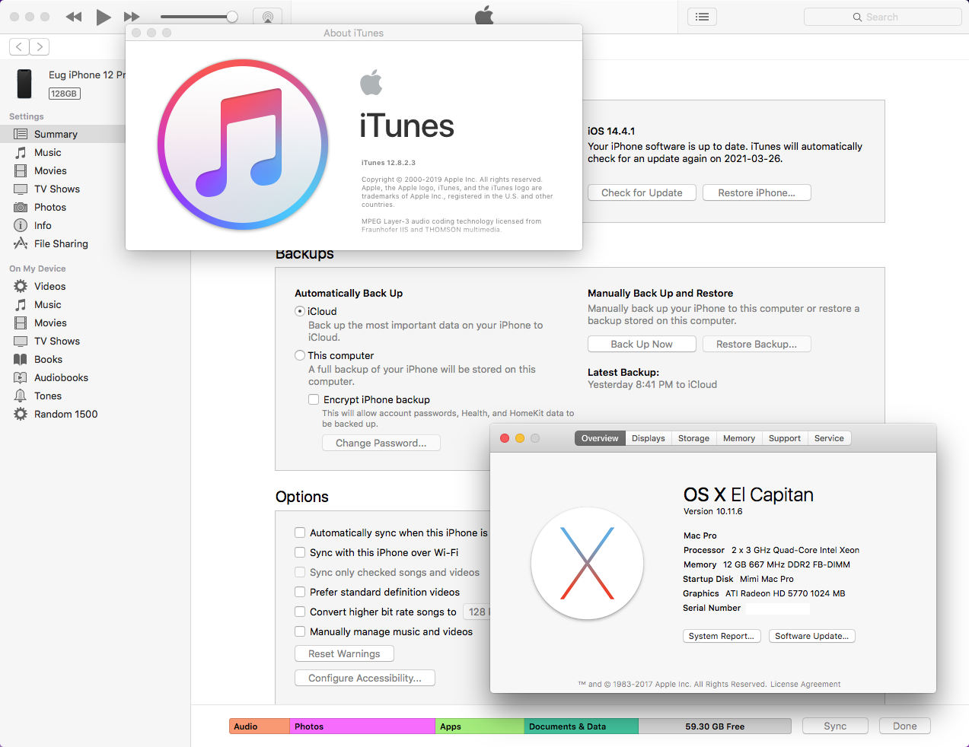Adjust the iTunes volume slider
Viewport: 969px width, 747px height.
199,17
